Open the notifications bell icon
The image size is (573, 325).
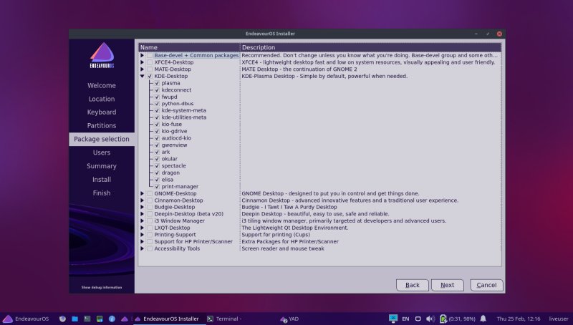483,319
